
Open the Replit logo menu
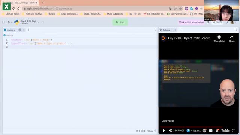[8, 22]
